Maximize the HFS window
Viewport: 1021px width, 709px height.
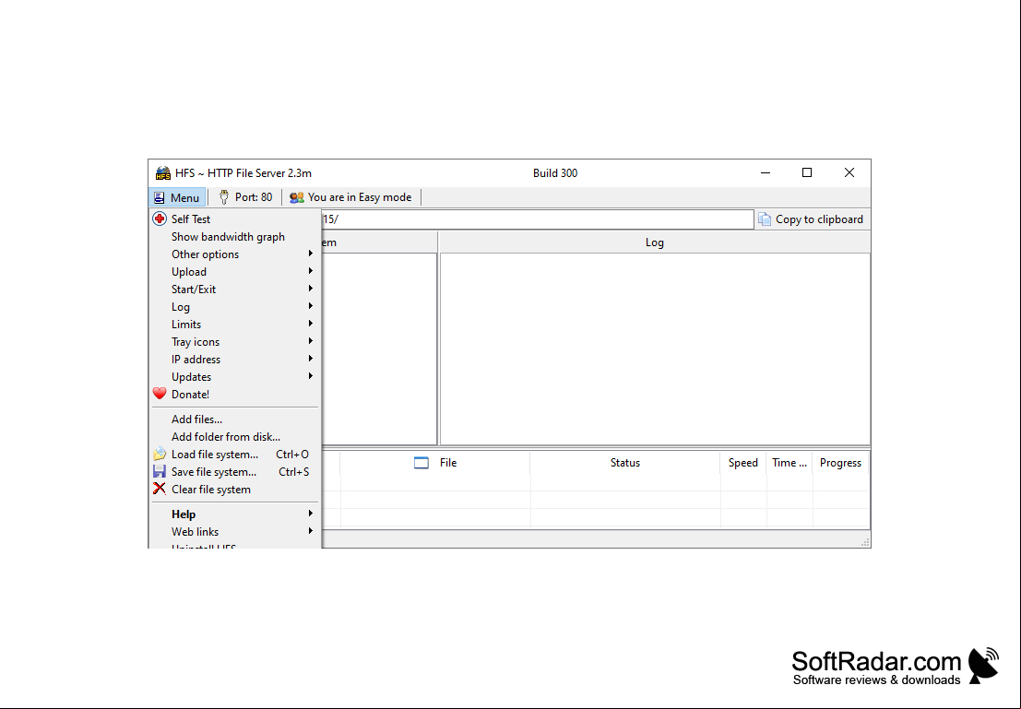point(807,172)
